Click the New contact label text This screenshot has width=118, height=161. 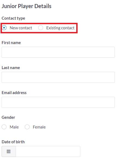21,28
